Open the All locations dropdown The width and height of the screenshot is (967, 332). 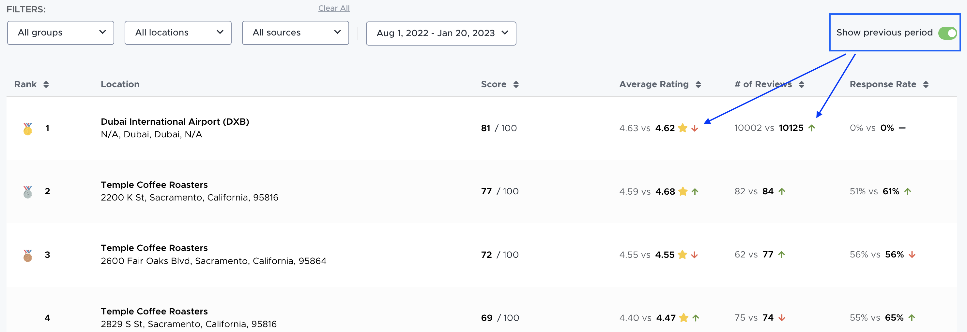(178, 33)
